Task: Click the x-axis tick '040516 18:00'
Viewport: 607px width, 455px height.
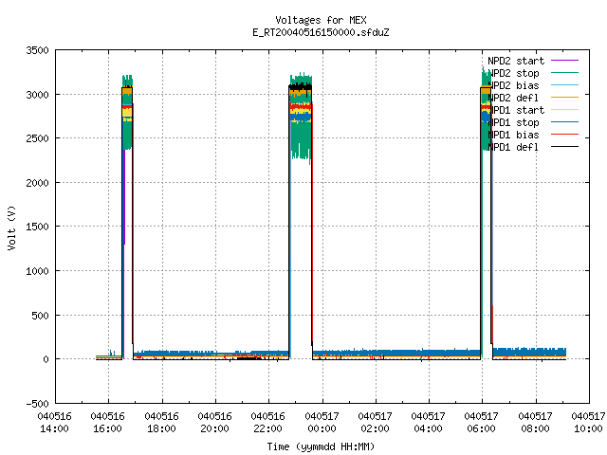Action: click(x=162, y=423)
